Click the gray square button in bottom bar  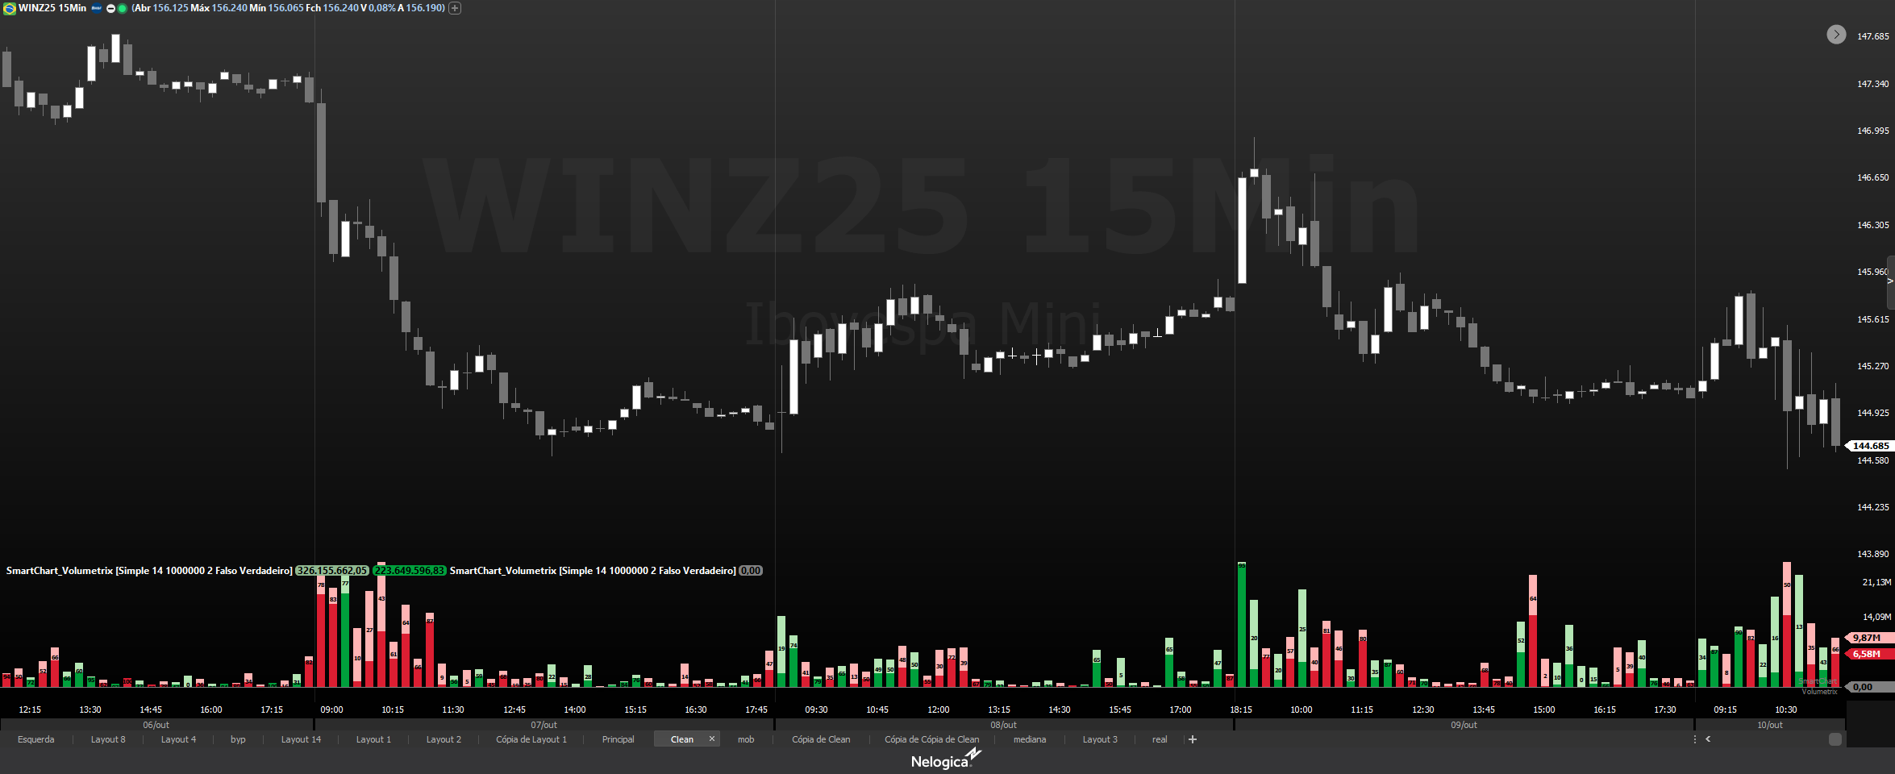(1835, 739)
